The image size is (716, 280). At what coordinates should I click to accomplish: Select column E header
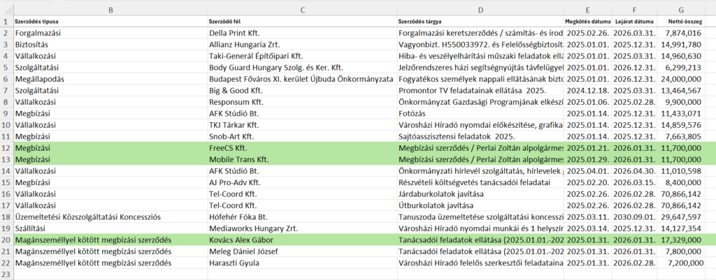tap(587, 9)
